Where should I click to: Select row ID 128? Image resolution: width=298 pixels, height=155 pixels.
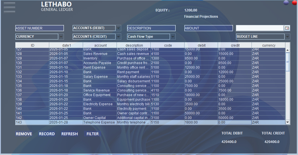point(32,54)
